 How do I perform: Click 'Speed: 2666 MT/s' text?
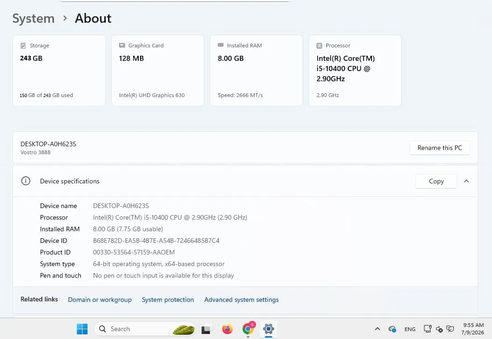pos(240,95)
